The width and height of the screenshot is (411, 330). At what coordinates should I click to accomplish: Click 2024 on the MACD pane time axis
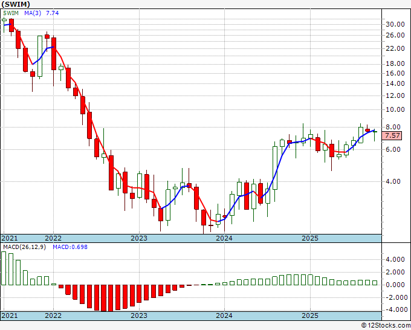[224, 315]
